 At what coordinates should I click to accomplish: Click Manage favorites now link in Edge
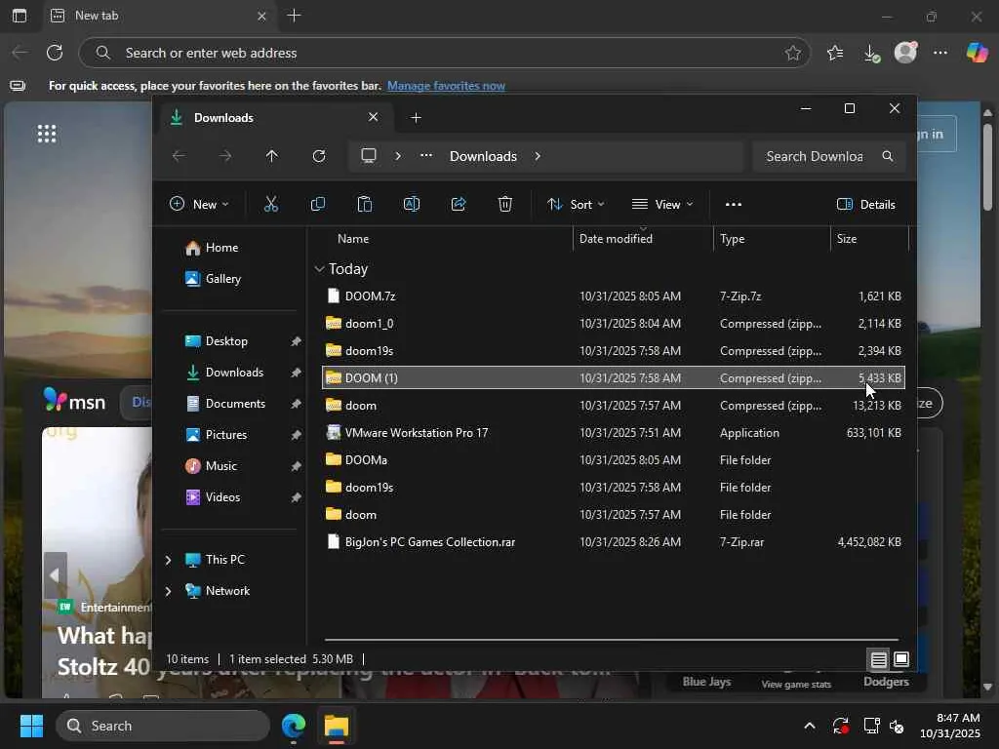tap(446, 86)
